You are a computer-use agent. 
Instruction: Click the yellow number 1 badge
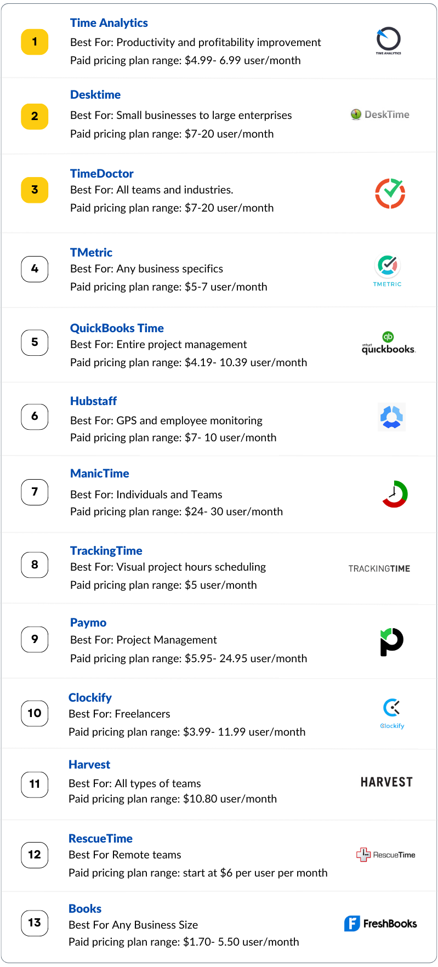(x=35, y=42)
